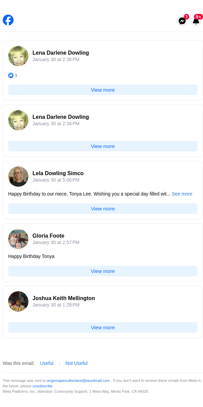Screen dimensions: 203x407
Task: View more on Gloria Foote's post
Action: (103, 271)
